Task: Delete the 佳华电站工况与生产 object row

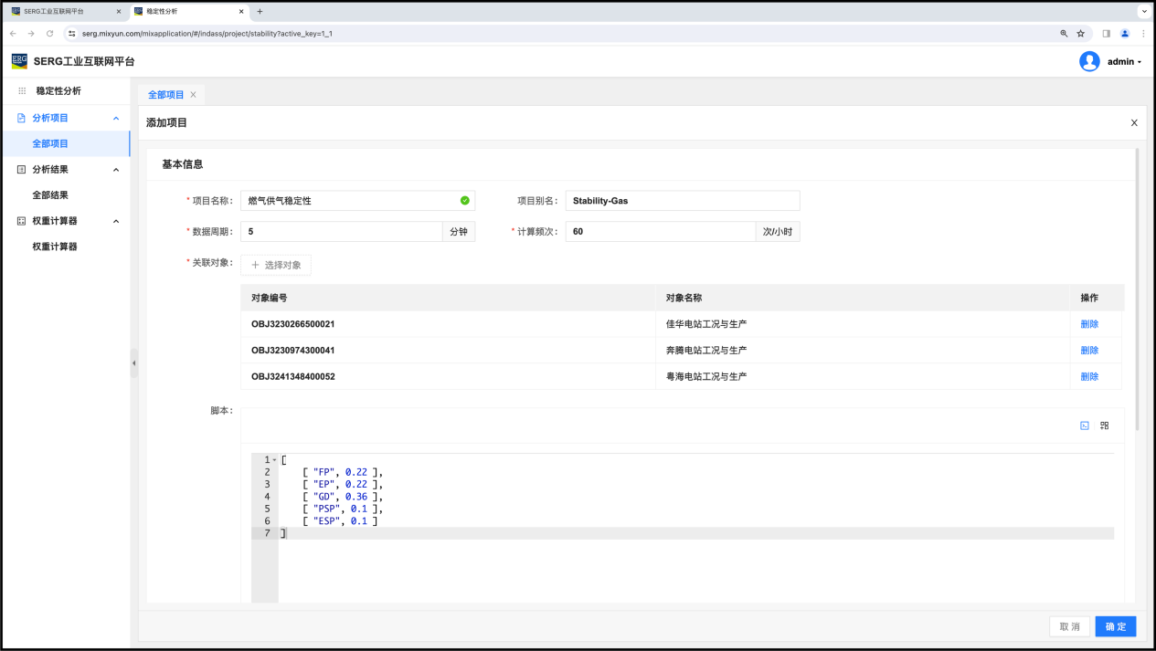Action: click(1089, 324)
